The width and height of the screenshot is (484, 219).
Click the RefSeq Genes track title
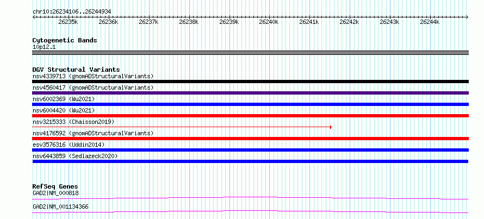click(x=55, y=186)
